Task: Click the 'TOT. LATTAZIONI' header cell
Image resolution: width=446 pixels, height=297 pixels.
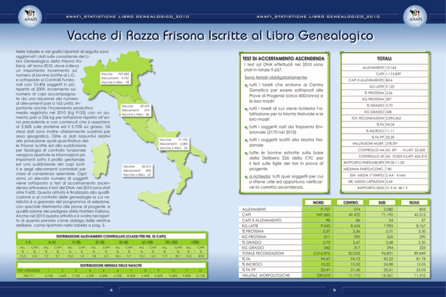Action: pyautogui.click(x=28, y=270)
